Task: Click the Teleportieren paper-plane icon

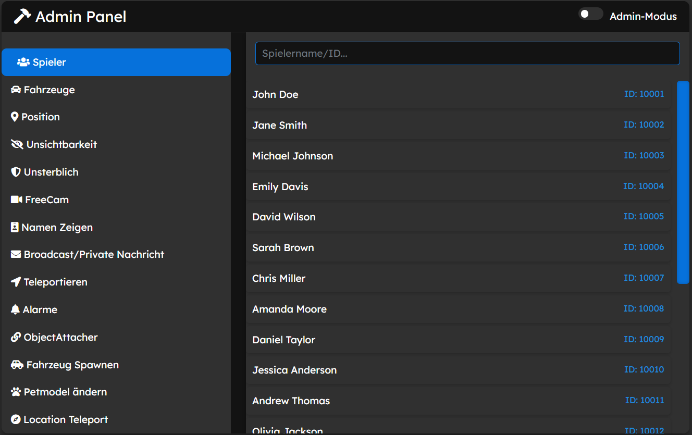Action: [15, 282]
